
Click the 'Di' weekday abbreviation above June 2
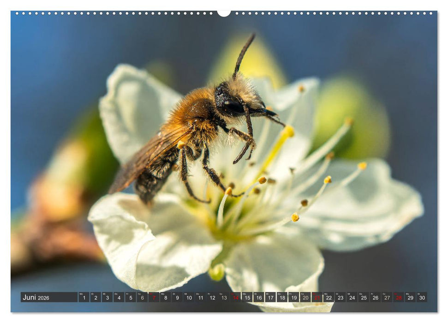pos(93,294)
